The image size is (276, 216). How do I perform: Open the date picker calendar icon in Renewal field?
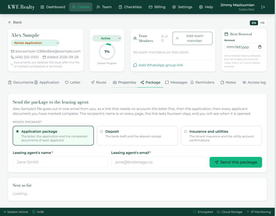pos(260,47)
